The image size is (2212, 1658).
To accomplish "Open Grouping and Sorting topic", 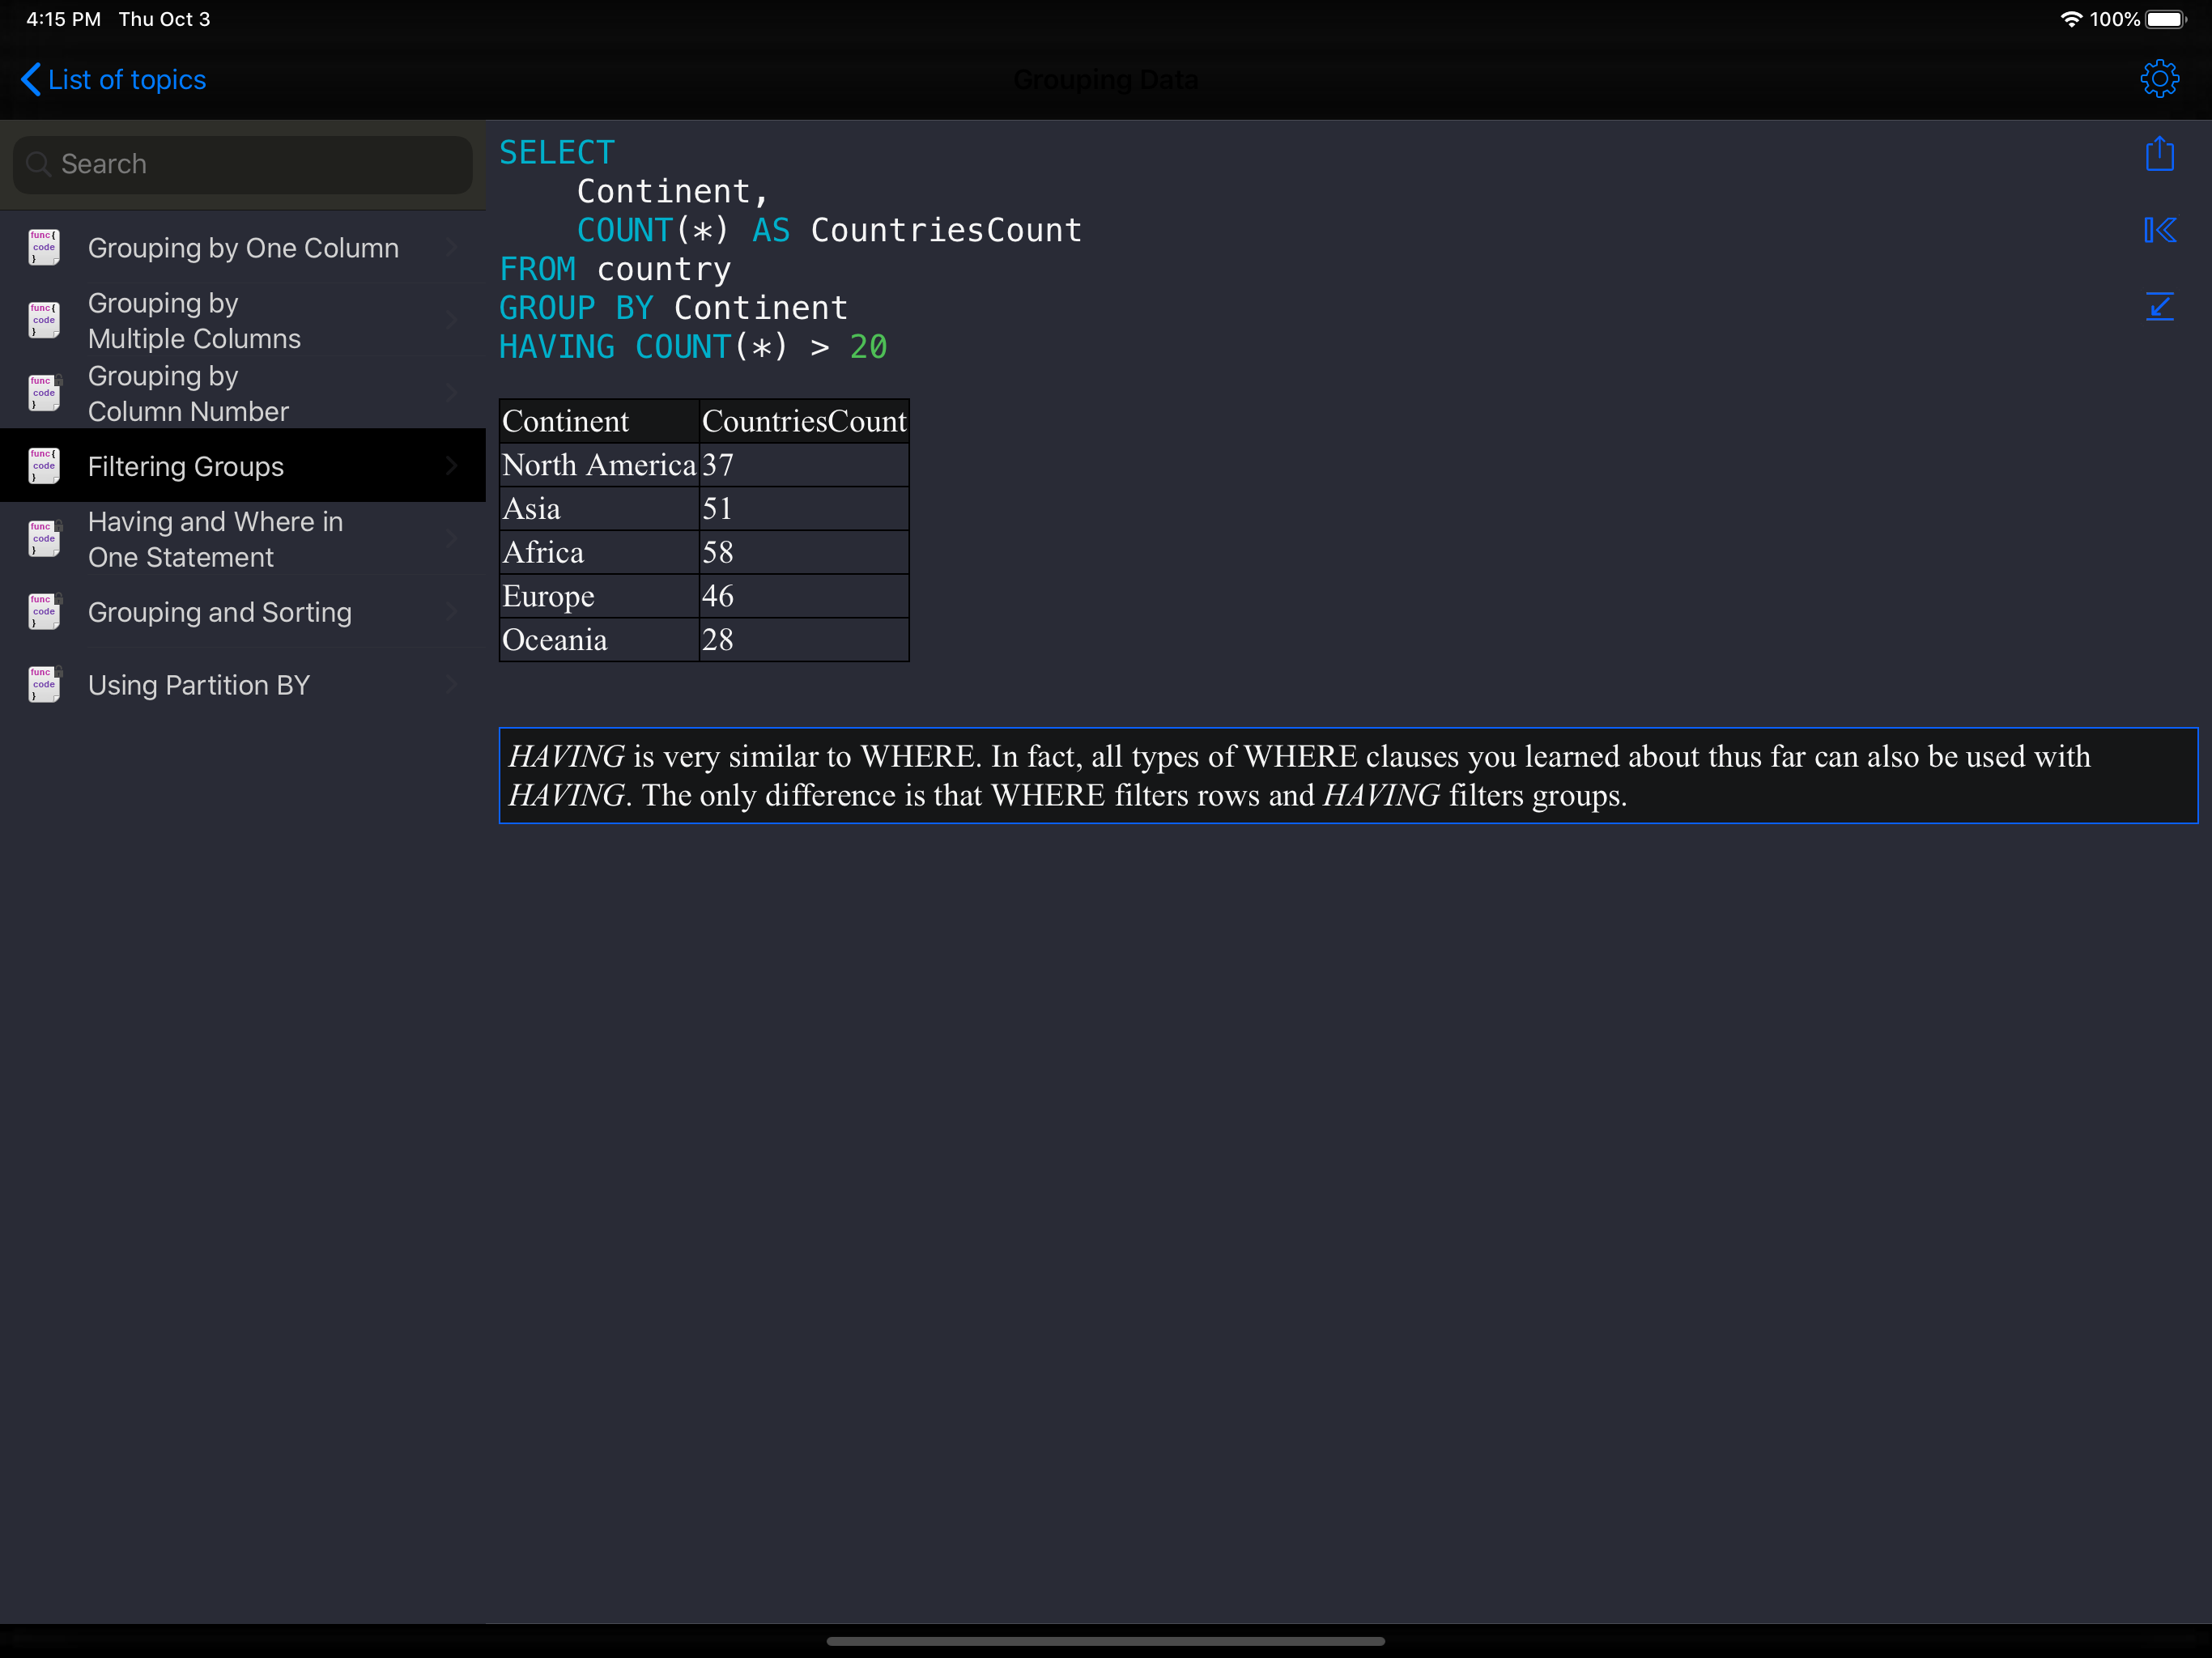I will pos(219,612).
